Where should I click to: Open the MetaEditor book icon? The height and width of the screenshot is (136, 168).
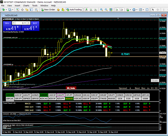(x=58, y=10)
